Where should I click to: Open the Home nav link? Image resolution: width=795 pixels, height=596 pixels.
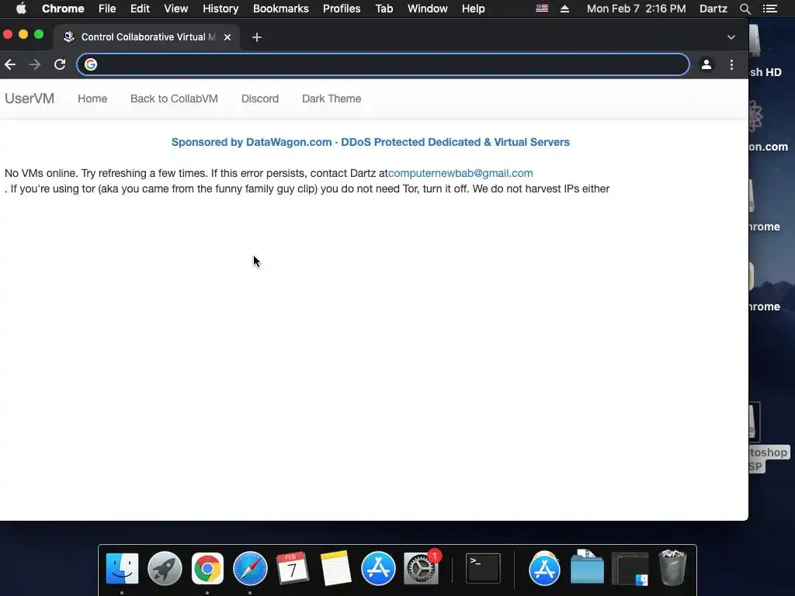[92, 99]
